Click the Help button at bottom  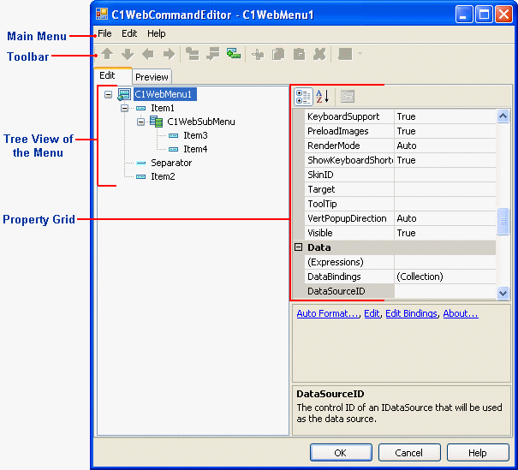478,453
